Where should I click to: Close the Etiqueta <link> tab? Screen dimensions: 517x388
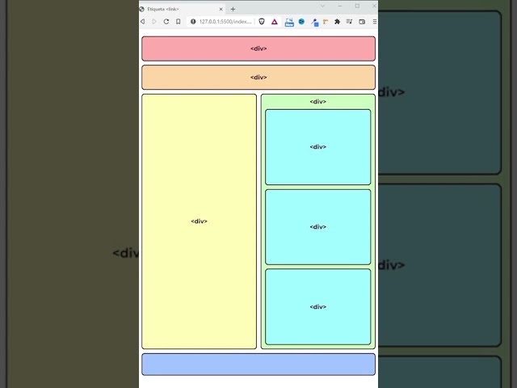coord(221,9)
